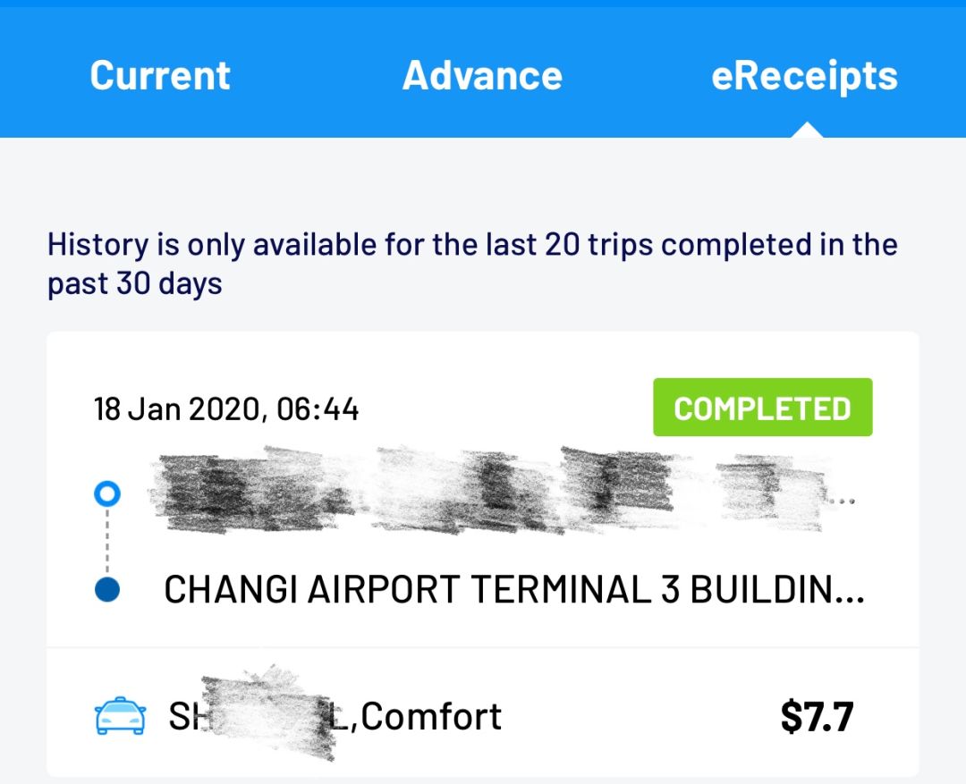The image size is (966, 784).
Task: Click the triangle indicator under eReceipts
Action: (x=808, y=131)
